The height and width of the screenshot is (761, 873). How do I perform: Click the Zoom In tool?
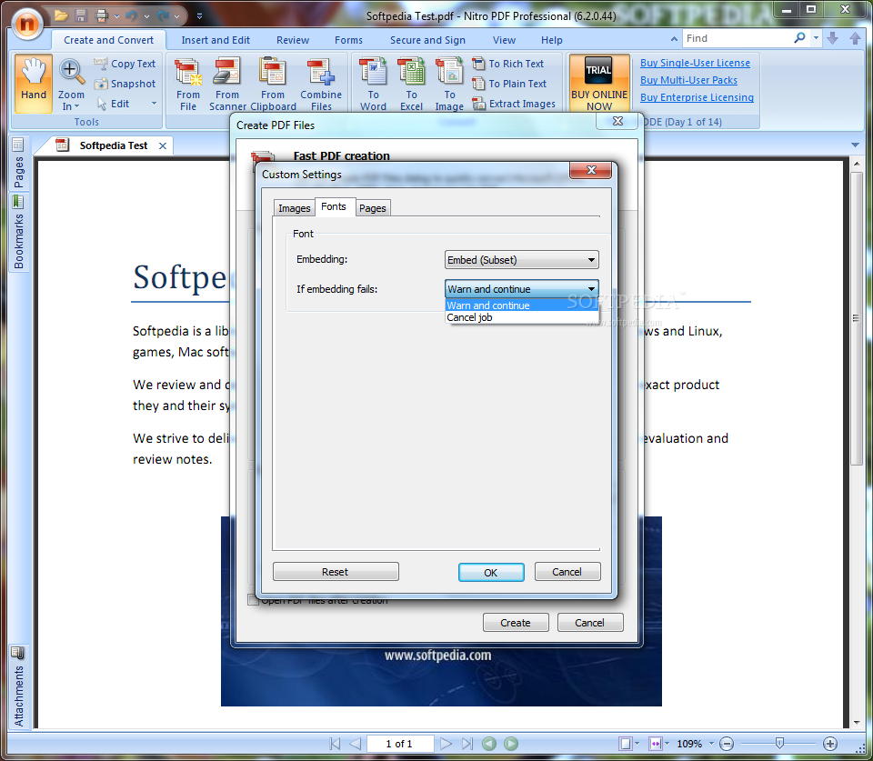coord(71,84)
